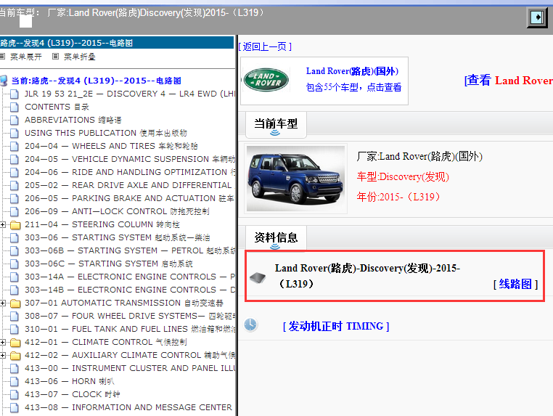The height and width of the screenshot is (416, 553).
Task: Click the page icon for 310-01 FUEL TANK
Action: [15, 329]
